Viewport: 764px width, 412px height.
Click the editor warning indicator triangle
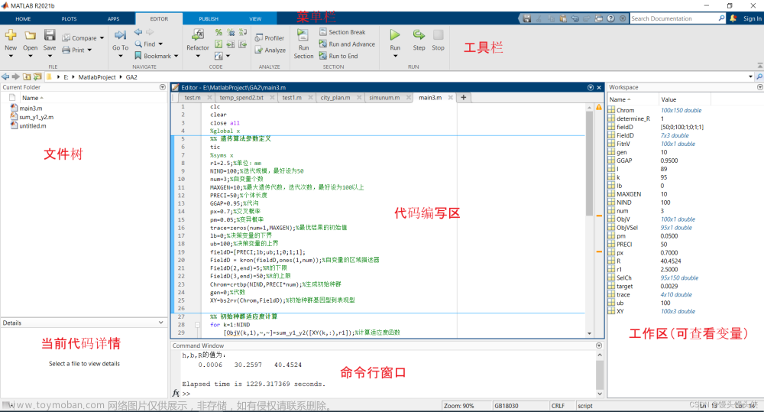point(599,107)
